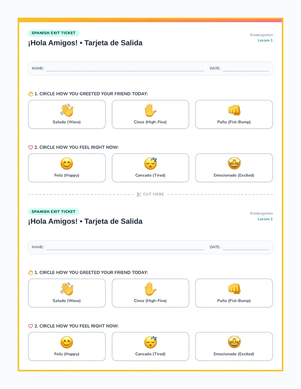The width and height of the screenshot is (301, 389).
Task: Click the star-eyed excited emoji in top ticket
Action: (x=234, y=163)
